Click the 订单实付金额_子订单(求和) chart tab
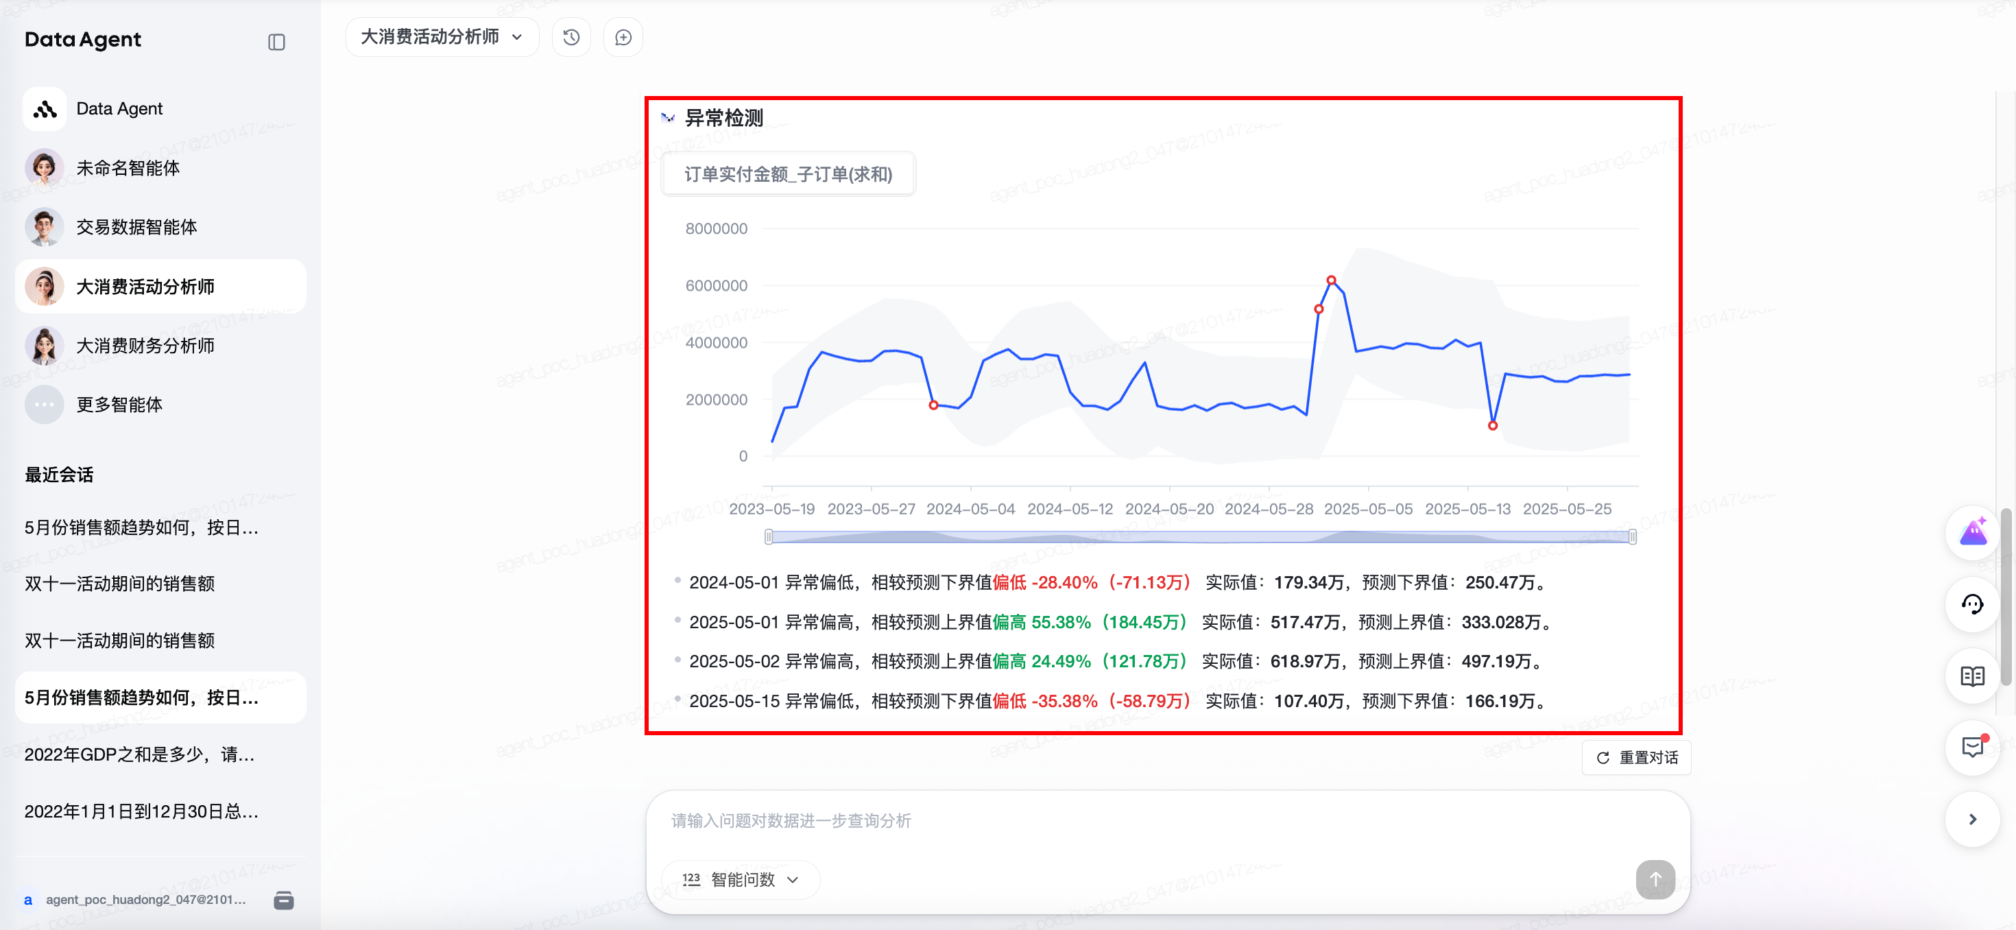2016x930 pixels. 787,174
